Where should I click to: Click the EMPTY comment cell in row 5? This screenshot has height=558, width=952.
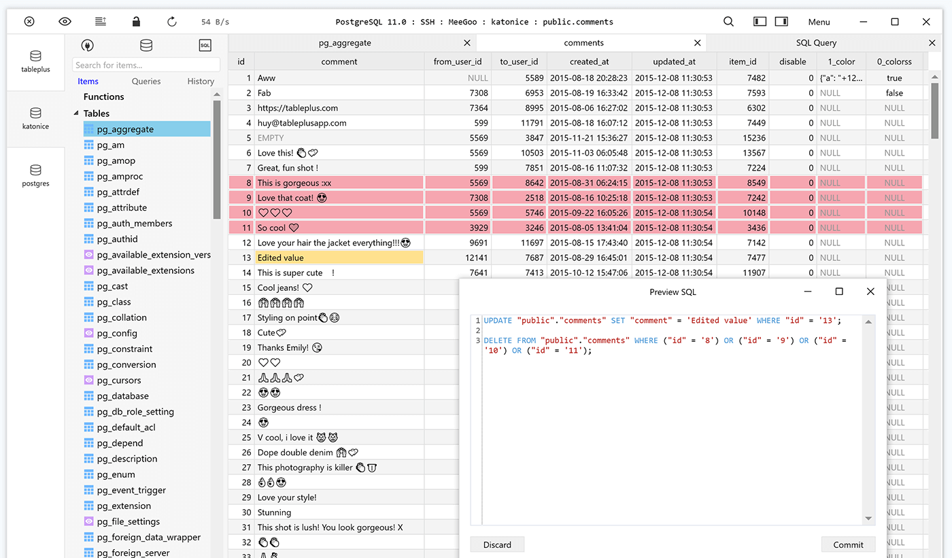(339, 138)
